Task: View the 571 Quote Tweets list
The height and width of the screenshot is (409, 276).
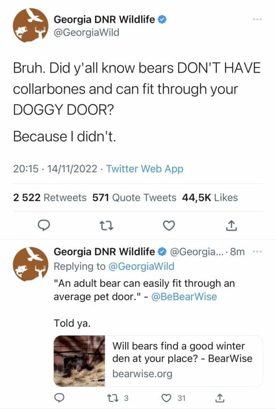Action: point(134,198)
